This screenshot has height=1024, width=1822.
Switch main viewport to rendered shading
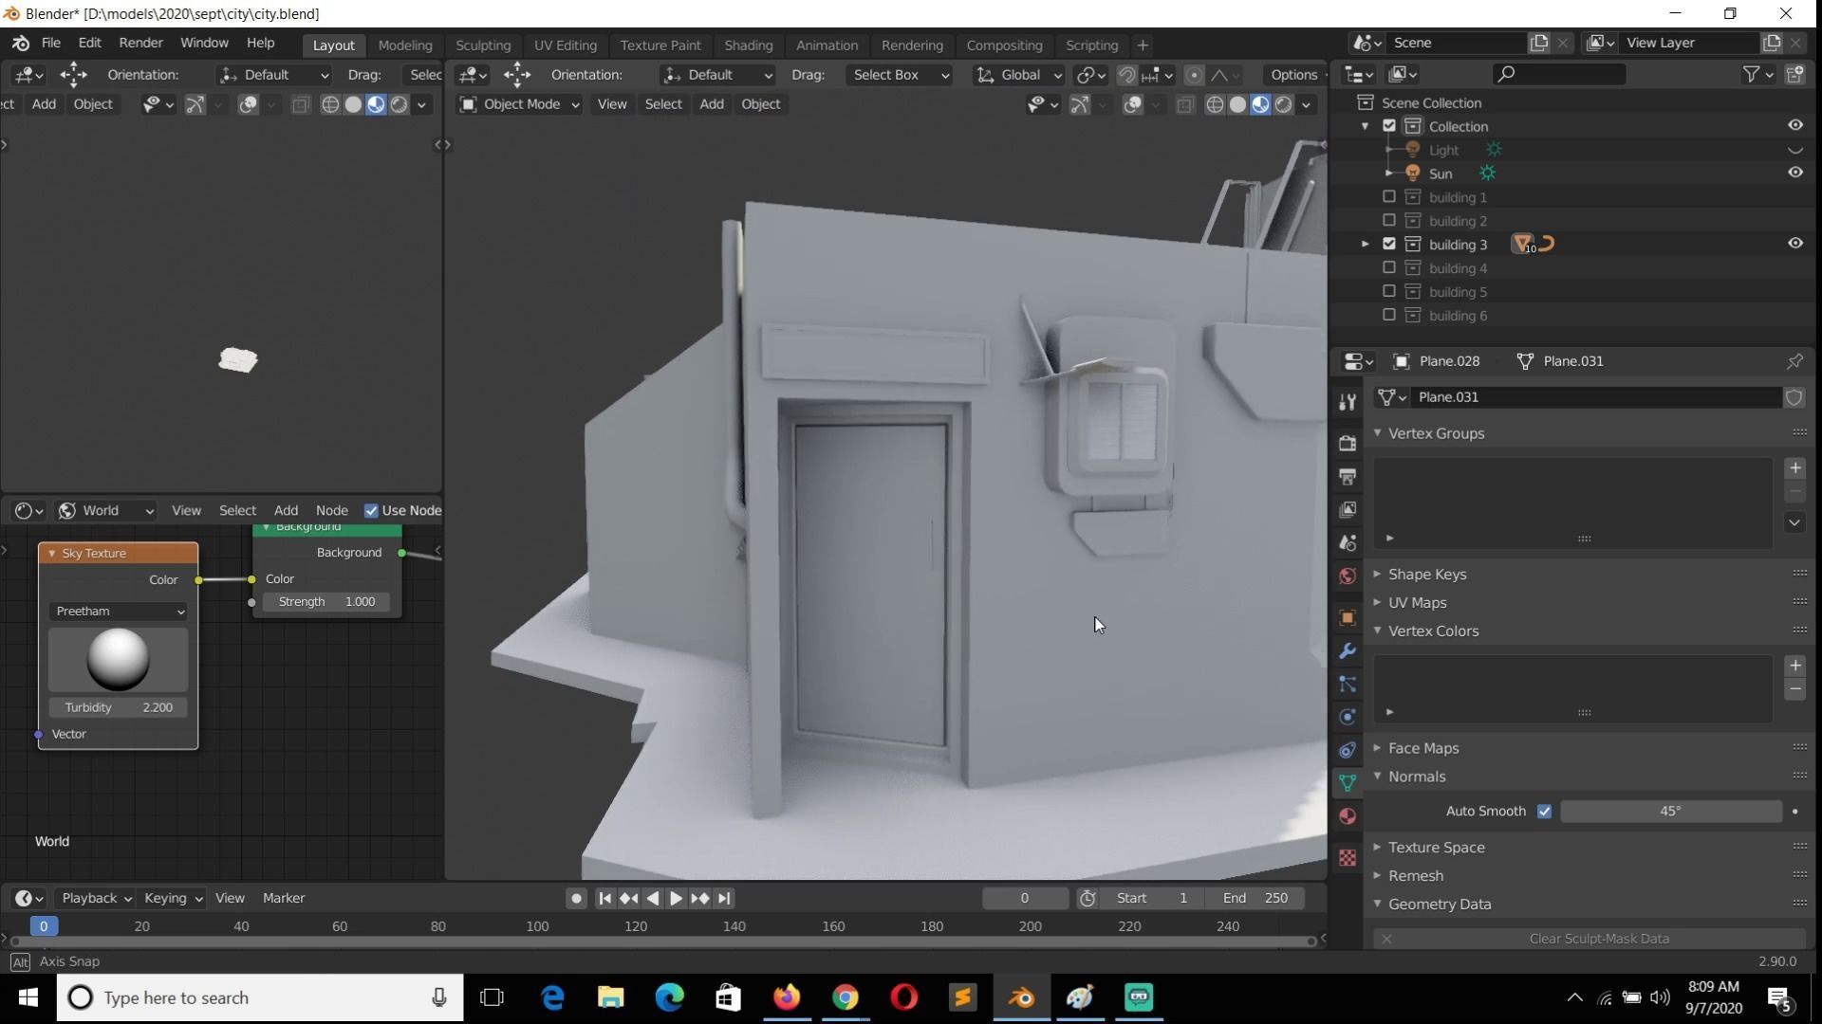[x=1284, y=105]
